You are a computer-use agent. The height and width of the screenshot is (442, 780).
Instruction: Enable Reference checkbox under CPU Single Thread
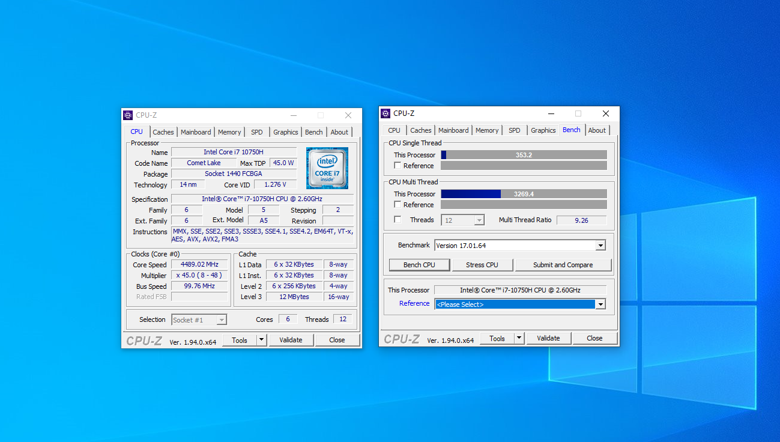[x=398, y=165]
